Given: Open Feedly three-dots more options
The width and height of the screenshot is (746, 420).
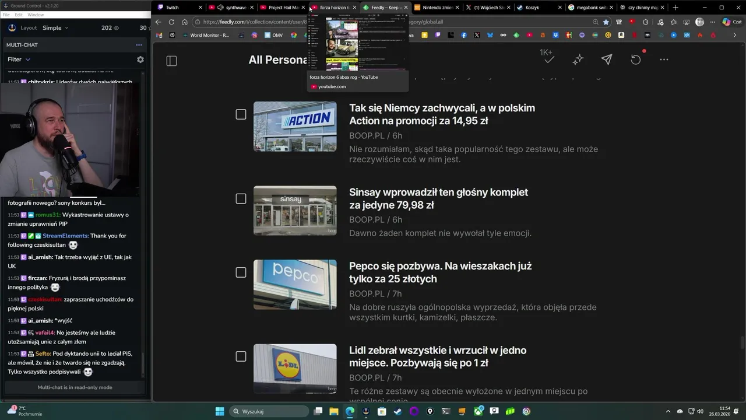Looking at the screenshot, I should tap(664, 60).
